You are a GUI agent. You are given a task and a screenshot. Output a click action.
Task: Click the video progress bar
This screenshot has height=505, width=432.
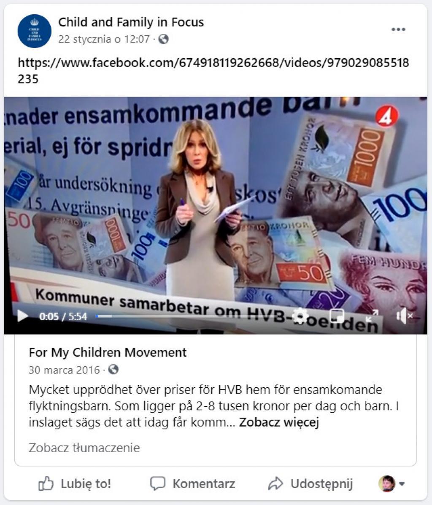[193, 316]
